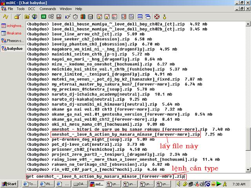Open the 'To...' taskbar button

coord(30,184)
